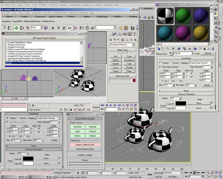
Task: Switch to Modify command panel tab icon
Action: (115, 34)
